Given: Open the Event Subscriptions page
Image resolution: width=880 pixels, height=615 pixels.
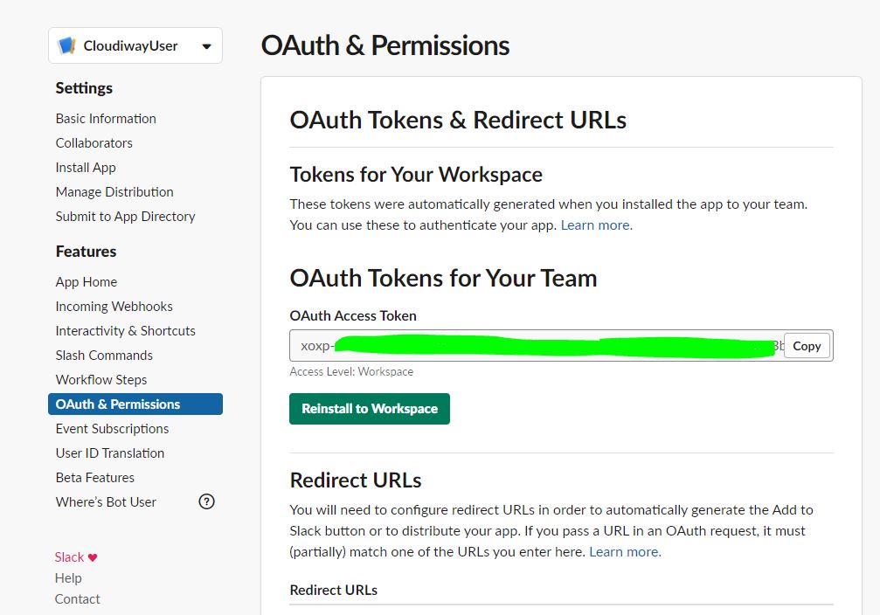Looking at the screenshot, I should point(112,428).
